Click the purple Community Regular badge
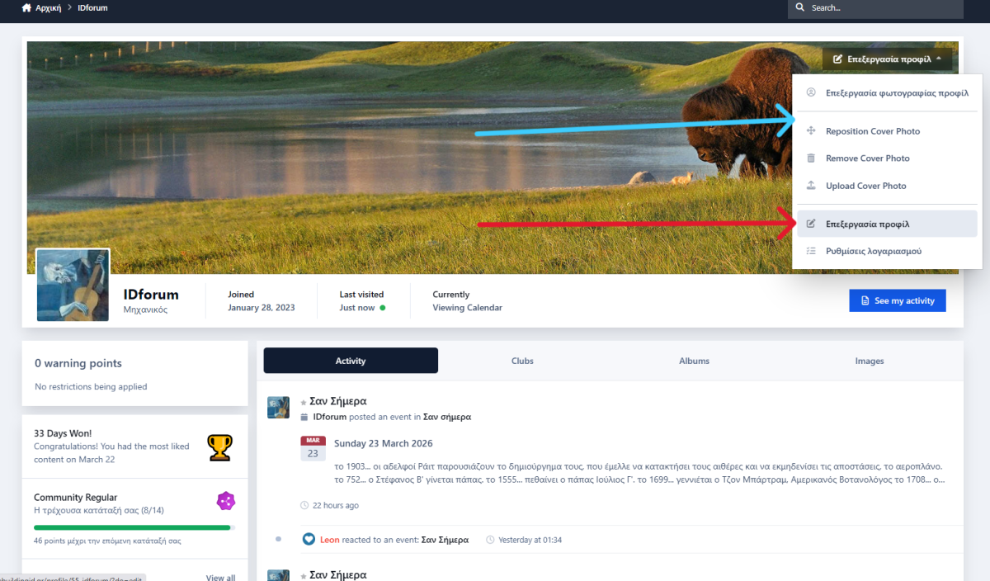The height and width of the screenshot is (581, 990). (225, 501)
